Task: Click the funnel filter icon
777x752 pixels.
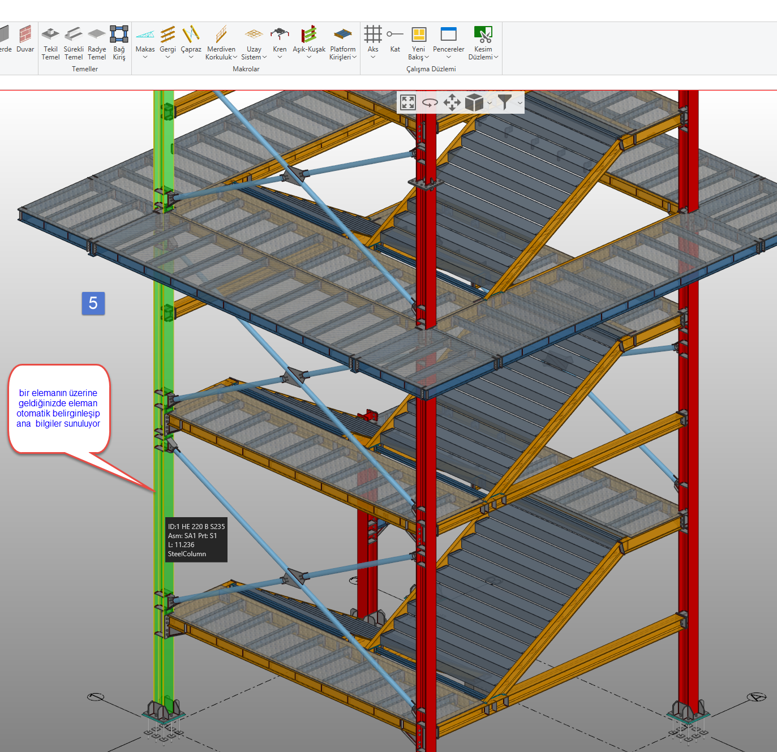Action: [x=504, y=102]
